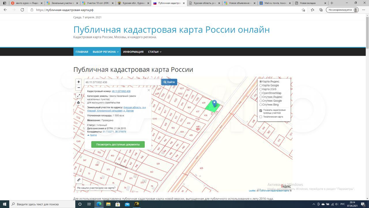Click the print map icon
Image resolution: width=369 pixels, height=208 pixels.
[78, 103]
